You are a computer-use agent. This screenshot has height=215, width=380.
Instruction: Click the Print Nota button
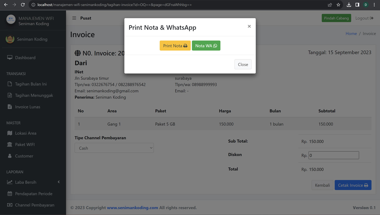(x=175, y=46)
